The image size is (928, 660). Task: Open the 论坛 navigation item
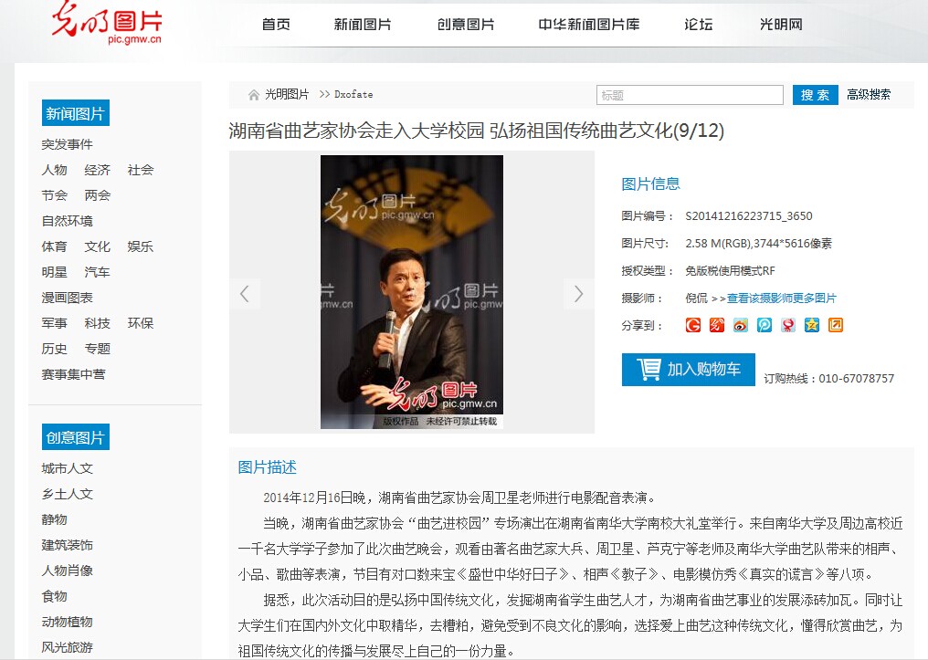(699, 25)
